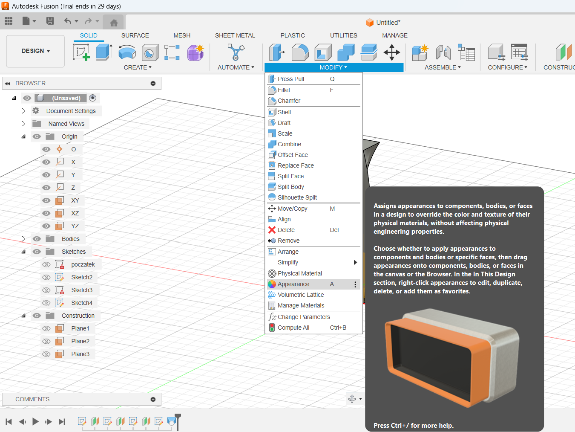Switch to the SHEET METAL tab

tap(235, 35)
